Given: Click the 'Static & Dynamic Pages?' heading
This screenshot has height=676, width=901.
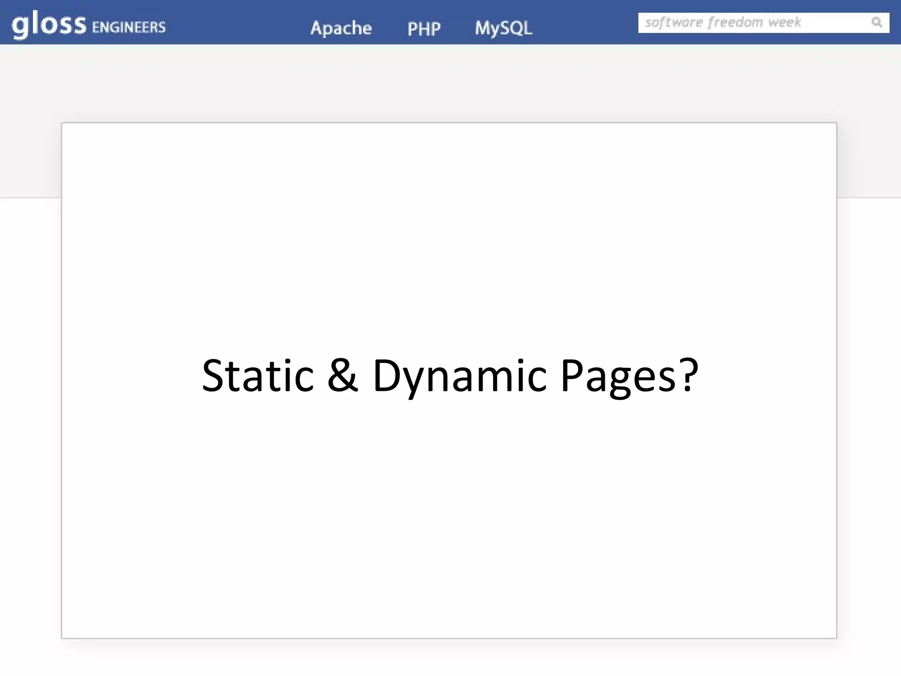Looking at the screenshot, I should (x=450, y=375).
